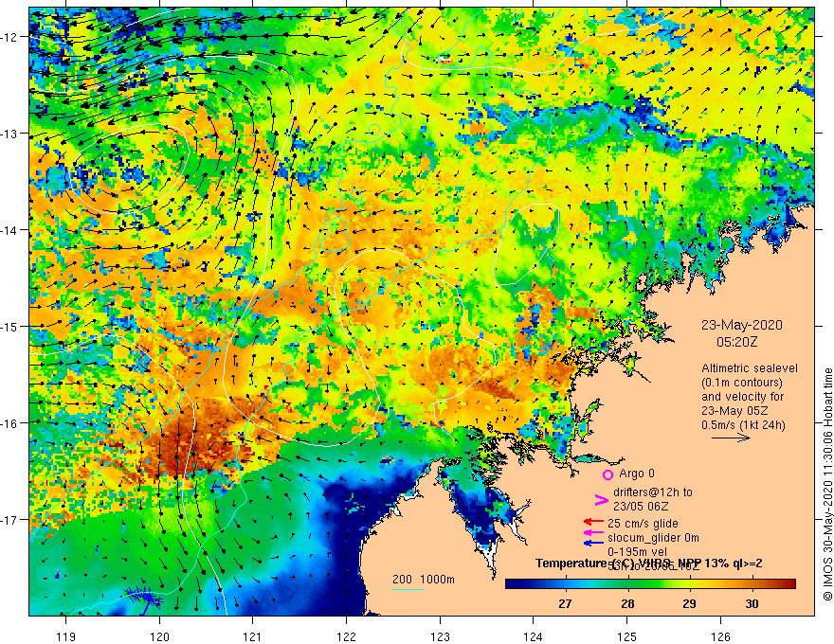834x644 pixels.
Task: Click the Argo 0 legend label
Action: tap(637, 474)
